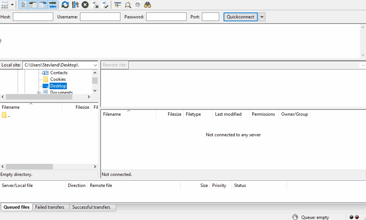Open the Local site path dropdown

tap(95, 65)
